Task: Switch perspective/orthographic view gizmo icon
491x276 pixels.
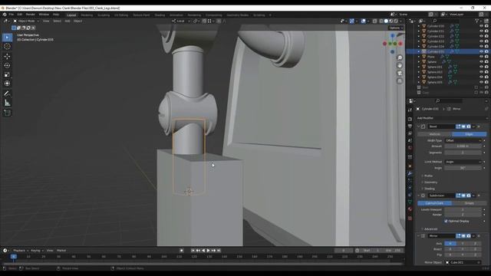Action: 400,81
